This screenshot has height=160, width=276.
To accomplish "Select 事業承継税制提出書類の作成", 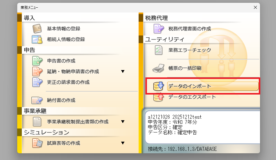I will tap(78, 122).
